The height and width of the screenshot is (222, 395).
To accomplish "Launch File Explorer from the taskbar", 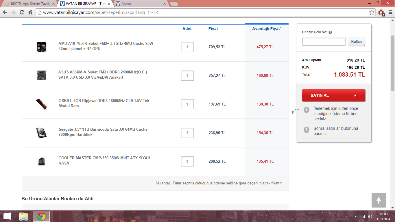I will click(x=23, y=216).
